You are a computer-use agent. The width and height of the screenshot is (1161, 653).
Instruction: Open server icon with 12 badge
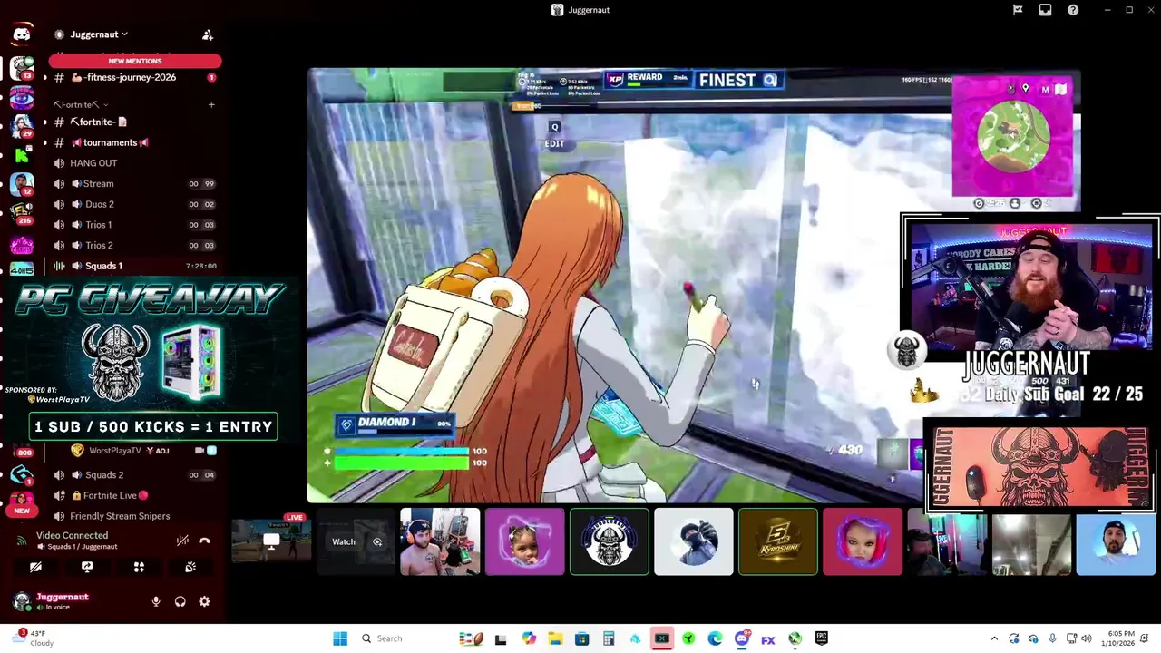pyautogui.click(x=22, y=184)
